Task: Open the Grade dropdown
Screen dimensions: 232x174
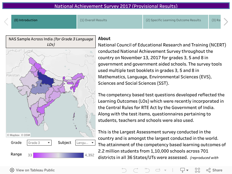Action: click(39, 143)
